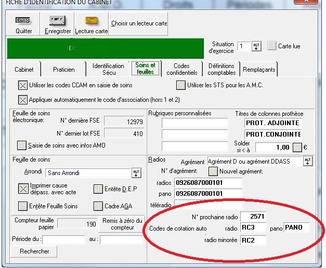Click Choisir un lecteur carte button
326x268 pixels.
click(x=139, y=23)
